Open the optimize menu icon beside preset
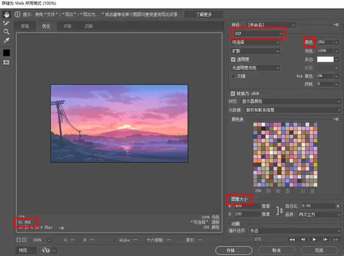 336,25
